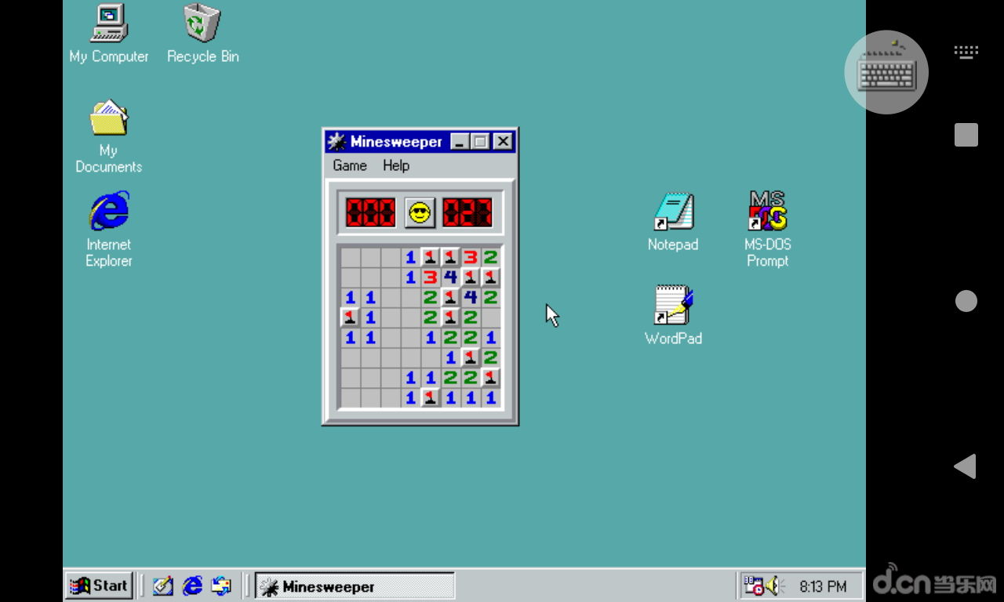Click the sunglasses smiley face to restart
Viewport: 1004px width, 602px height.
point(420,212)
